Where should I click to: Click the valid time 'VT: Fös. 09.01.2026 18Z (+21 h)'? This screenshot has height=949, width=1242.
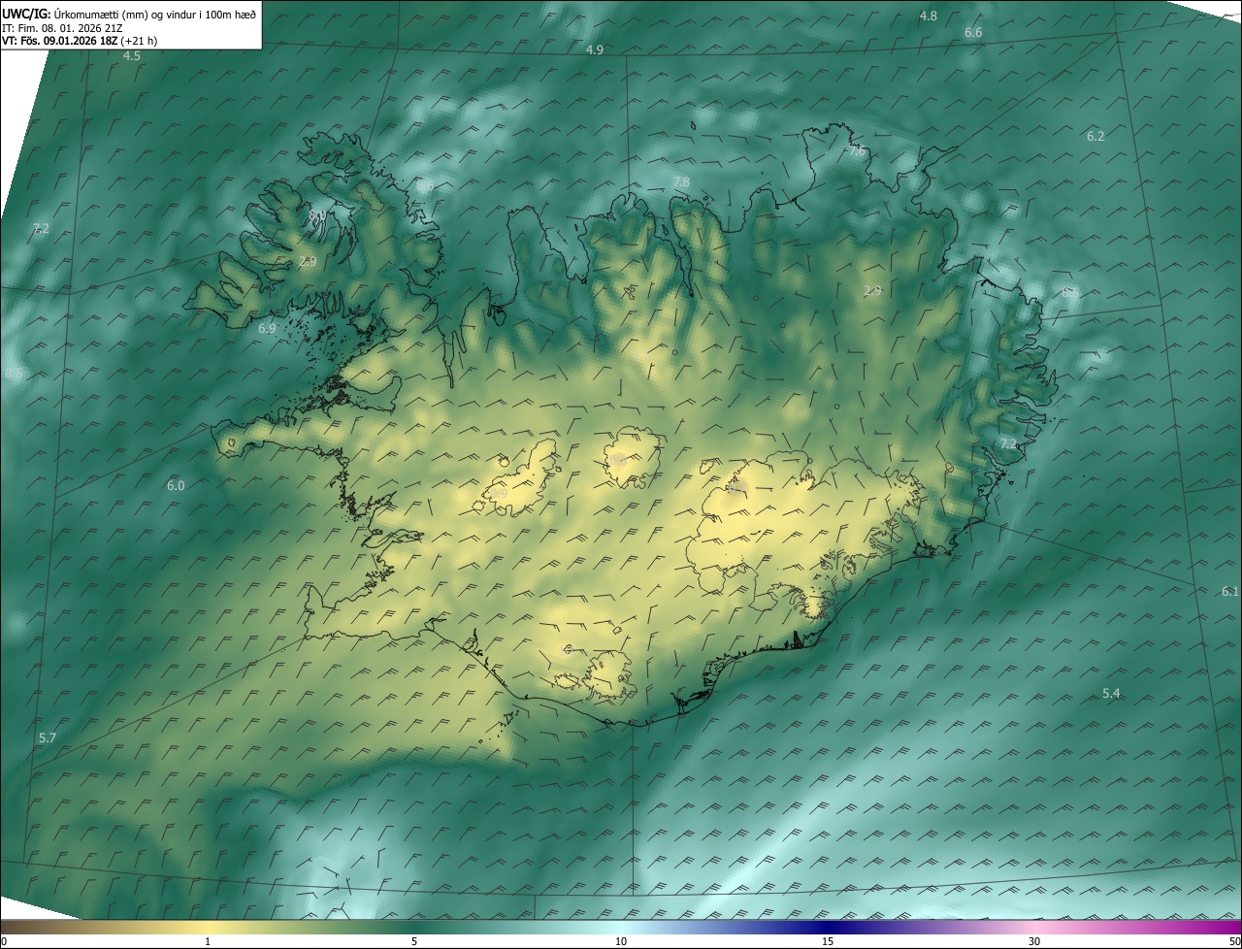tap(80, 41)
